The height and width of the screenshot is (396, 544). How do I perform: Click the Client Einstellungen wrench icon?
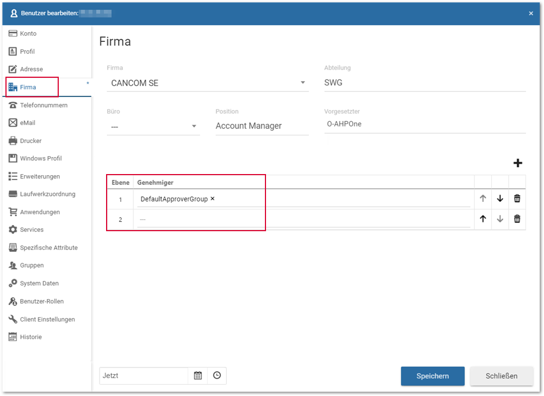click(13, 319)
